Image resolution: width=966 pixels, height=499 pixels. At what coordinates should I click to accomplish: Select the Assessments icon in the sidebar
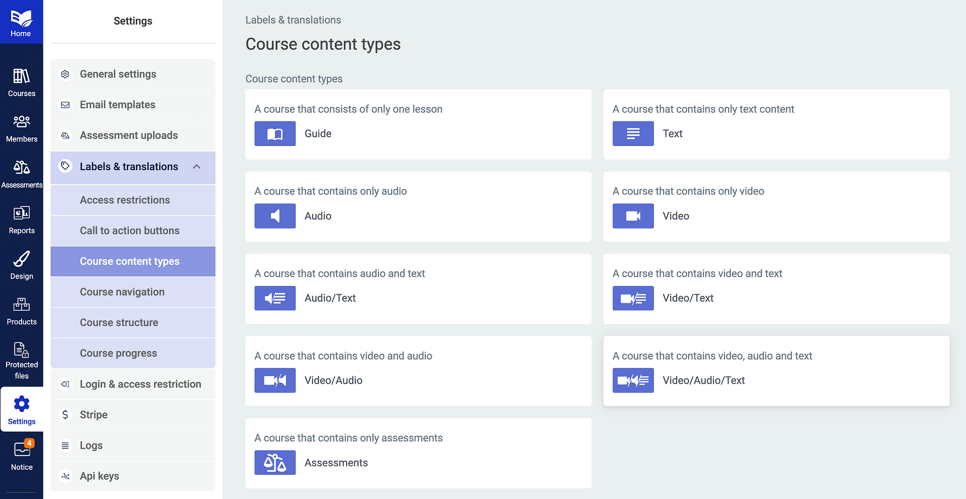(x=21, y=171)
